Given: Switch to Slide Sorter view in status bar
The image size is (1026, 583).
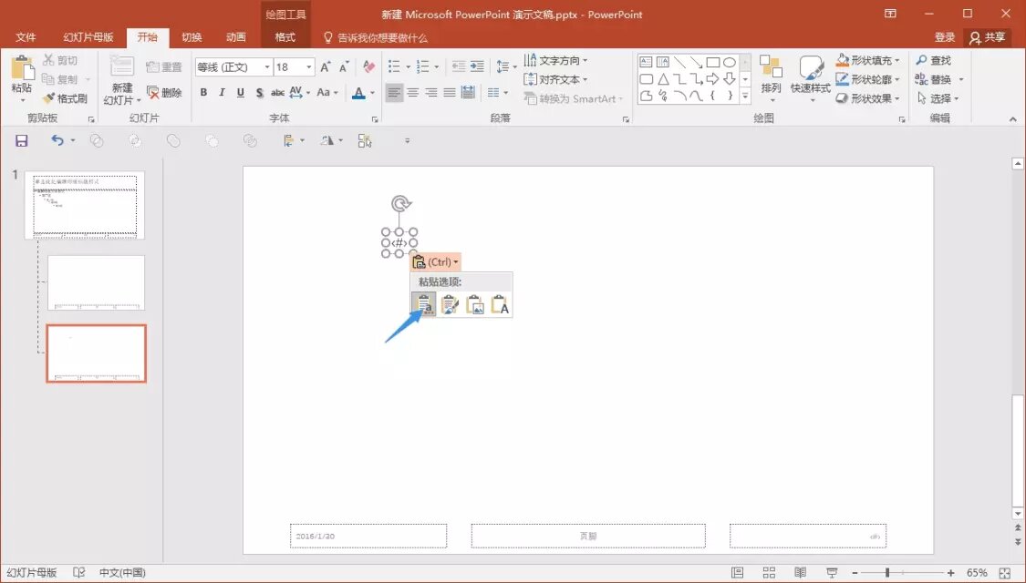Looking at the screenshot, I should 769,573.
